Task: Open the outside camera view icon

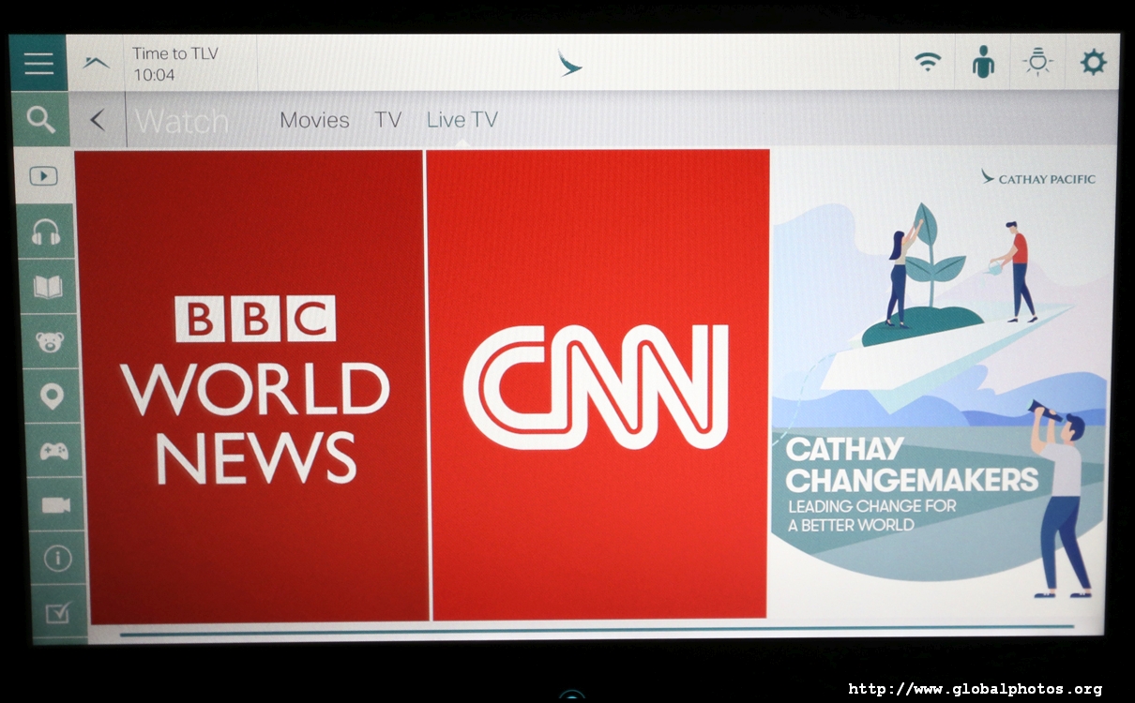Action: pyautogui.click(x=55, y=505)
